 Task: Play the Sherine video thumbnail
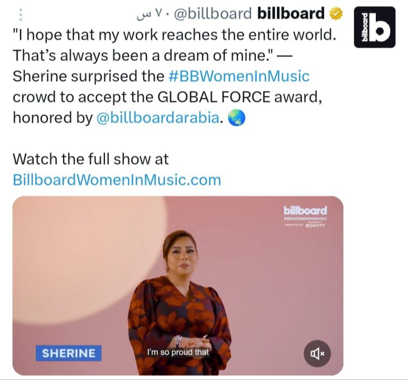tap(178, 286)
